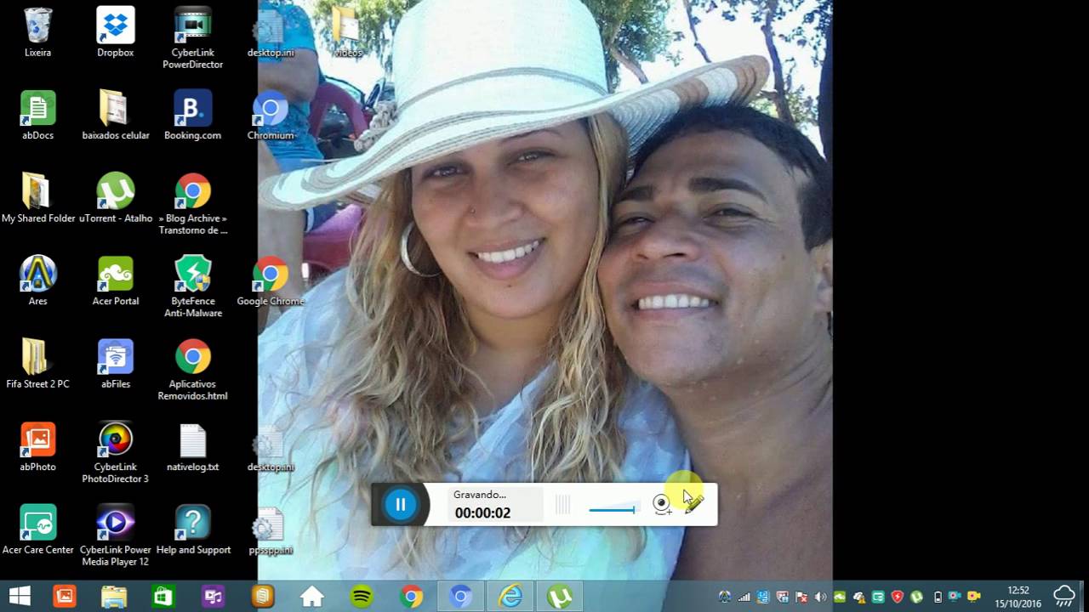
Task: Open the speaker volume tray icon
Action: click(x=820, y=597)
